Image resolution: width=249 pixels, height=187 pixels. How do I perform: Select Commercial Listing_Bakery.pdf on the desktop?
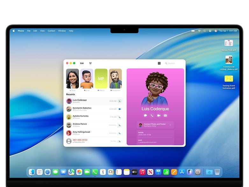(x=229, y=63)
